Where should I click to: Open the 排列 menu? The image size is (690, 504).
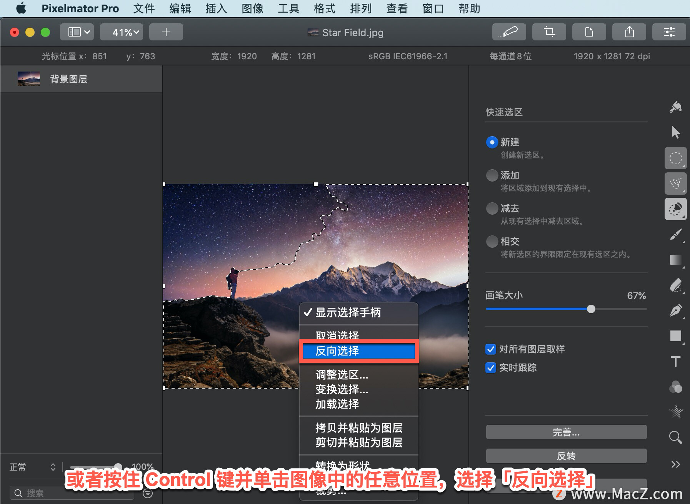361,8
